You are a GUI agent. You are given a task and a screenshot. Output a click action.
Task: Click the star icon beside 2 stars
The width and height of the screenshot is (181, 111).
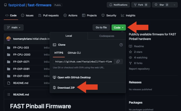[x=131, y=52]
